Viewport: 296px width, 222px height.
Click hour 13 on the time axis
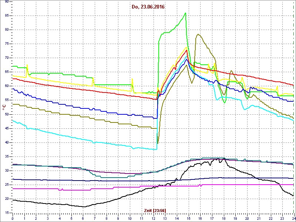click(165, 218)
